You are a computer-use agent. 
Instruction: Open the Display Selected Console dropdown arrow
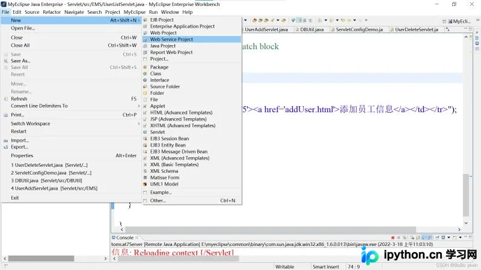pyautogui.click(x=449, y=238)
